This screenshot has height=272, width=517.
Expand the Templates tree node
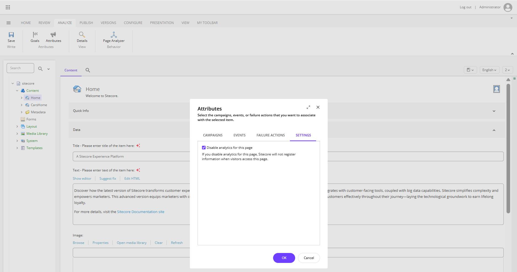click(17, 148)
